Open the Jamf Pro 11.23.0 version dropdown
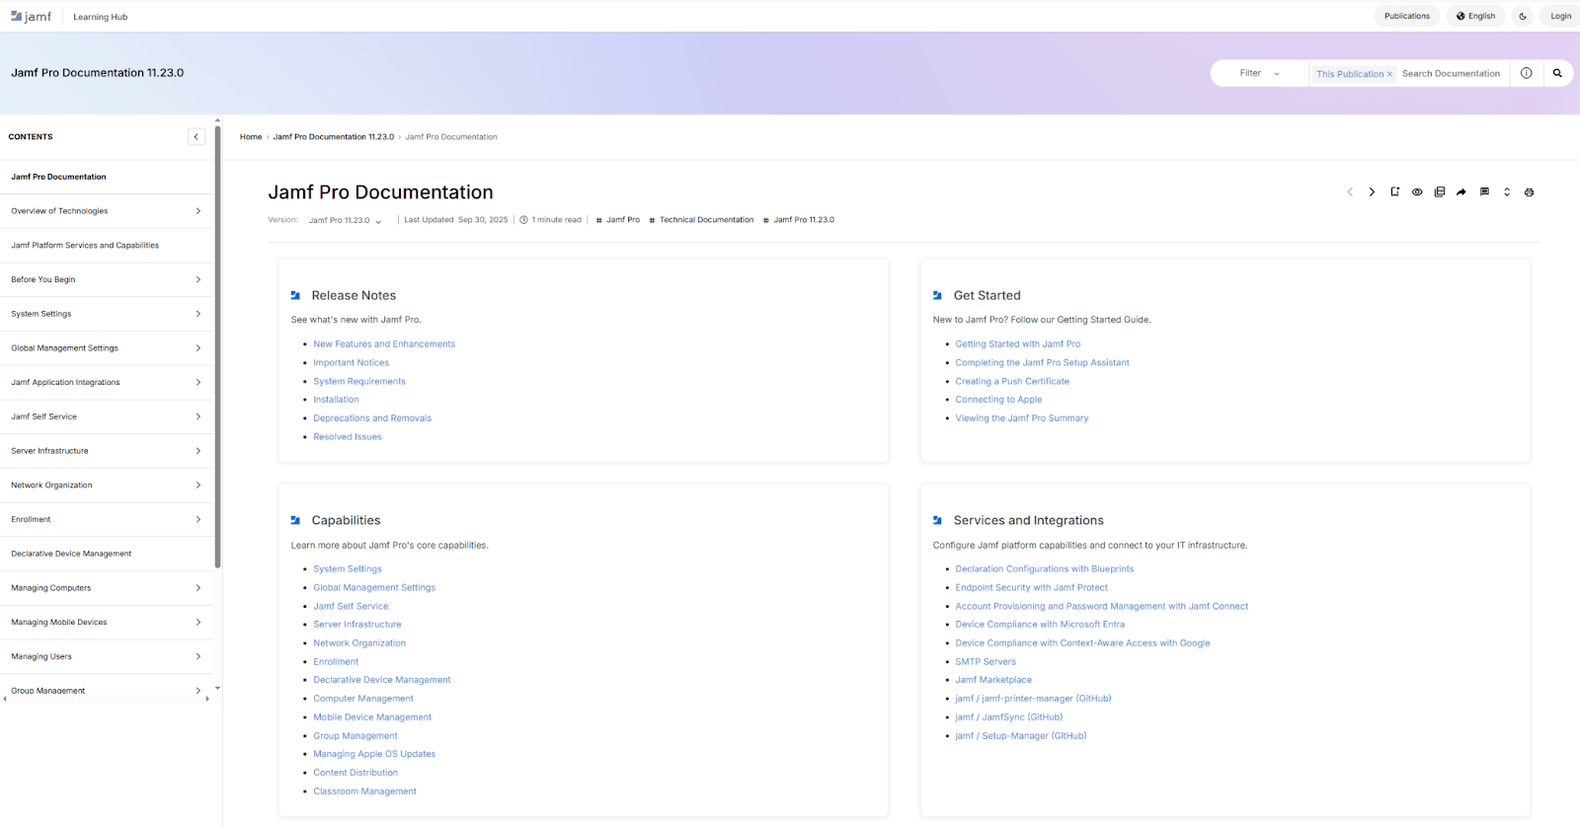Screen dimensions: 1580x827 [345, 220]
